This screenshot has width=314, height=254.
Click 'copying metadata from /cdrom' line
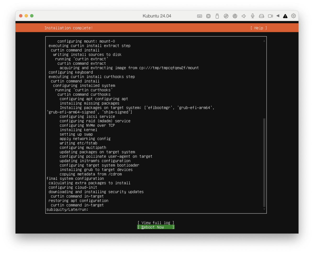point(91,174)
